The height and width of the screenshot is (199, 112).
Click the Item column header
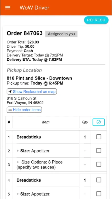pyautogui.click(x=46, y=122)
